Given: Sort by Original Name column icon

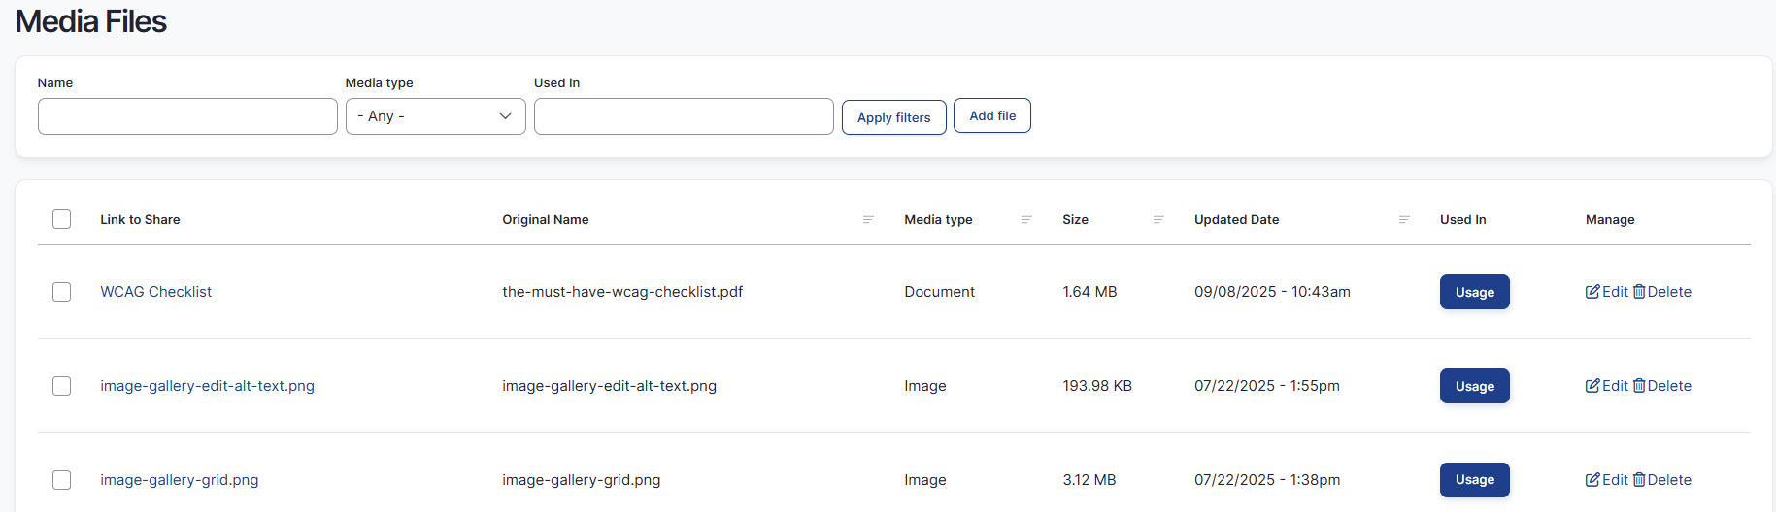Looking at the screenshot, I should tap(868, 220).
